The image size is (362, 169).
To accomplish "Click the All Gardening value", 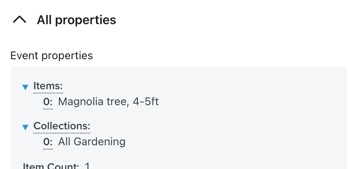I will [92, 142].
